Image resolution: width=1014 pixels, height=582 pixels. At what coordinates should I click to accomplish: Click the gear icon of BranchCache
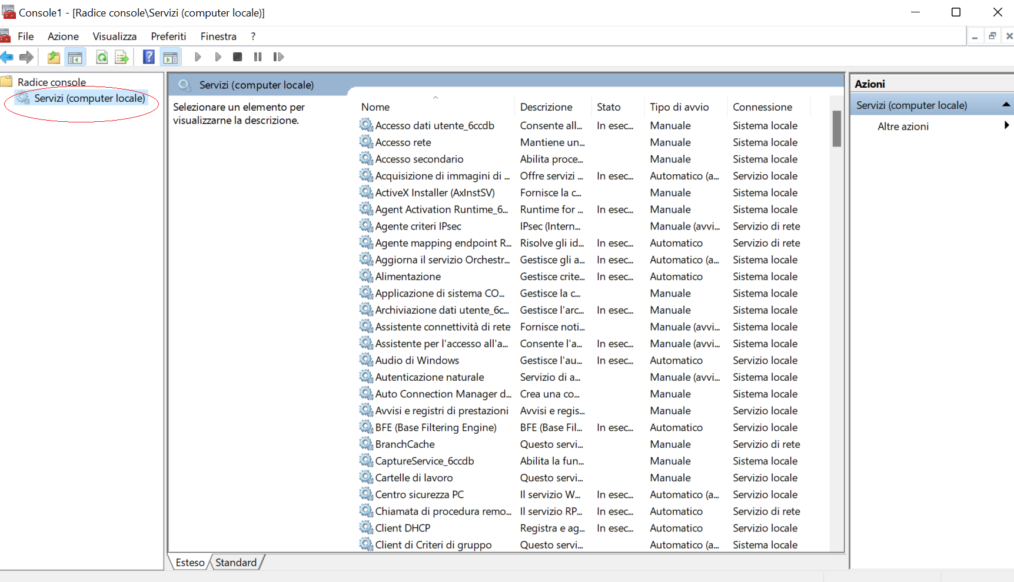[366, 444]
